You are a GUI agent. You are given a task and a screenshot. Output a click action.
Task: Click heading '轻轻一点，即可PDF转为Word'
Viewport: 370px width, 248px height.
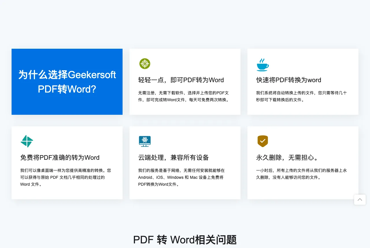point(181,80)
